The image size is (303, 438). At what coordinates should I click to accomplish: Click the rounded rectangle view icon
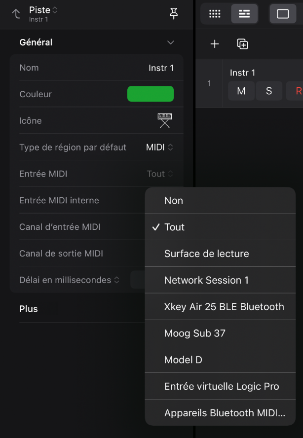(x=283, y=14)
